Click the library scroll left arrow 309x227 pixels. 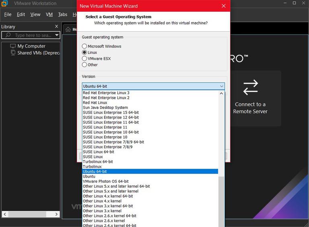pos(5,214)
